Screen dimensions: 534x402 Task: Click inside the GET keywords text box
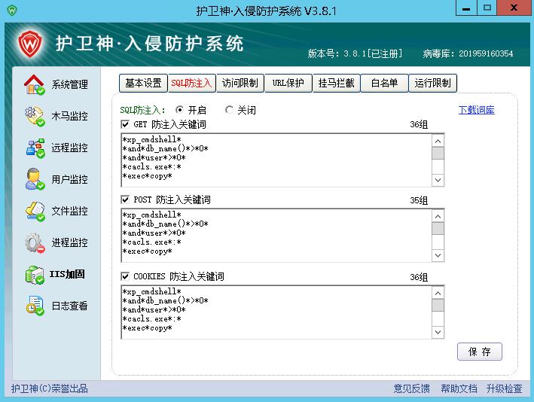pos(276,160)
